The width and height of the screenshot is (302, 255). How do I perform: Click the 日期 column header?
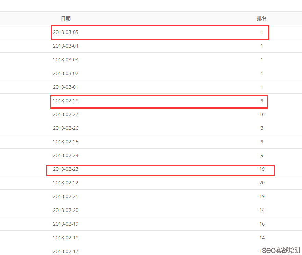pyautogui.click(x=66, y=18)
